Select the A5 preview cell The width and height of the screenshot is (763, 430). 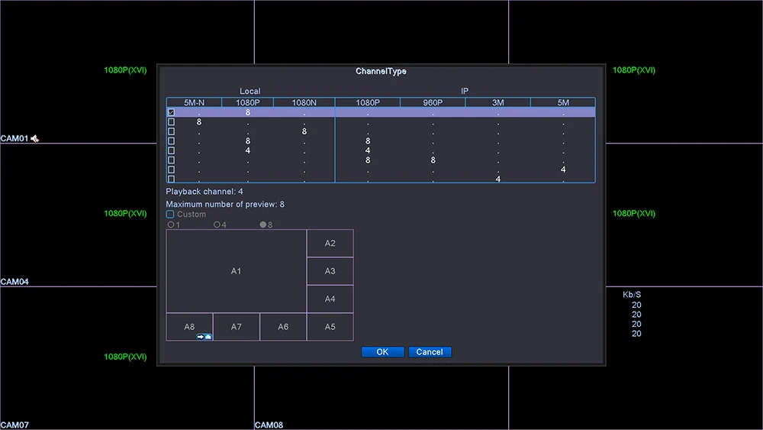[x=330, y=327]
